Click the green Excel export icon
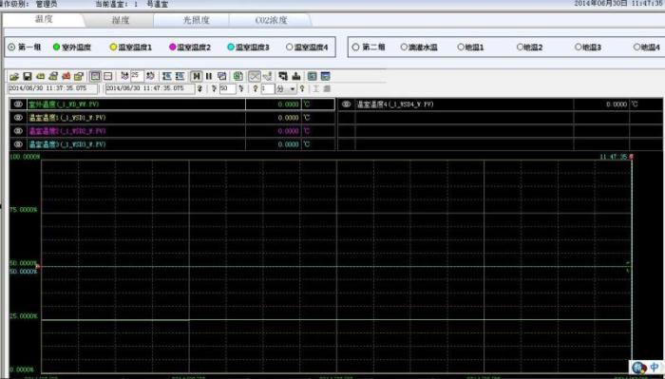Screen dimensions: 665x379 coord(237,76)
